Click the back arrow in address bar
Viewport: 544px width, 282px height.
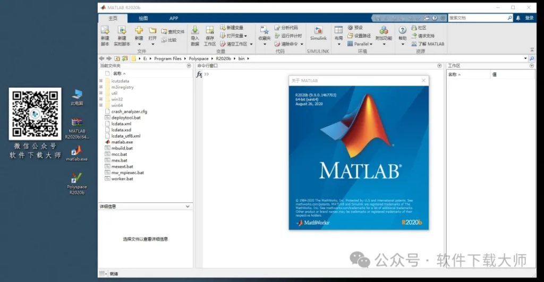(x=101, y=58)
